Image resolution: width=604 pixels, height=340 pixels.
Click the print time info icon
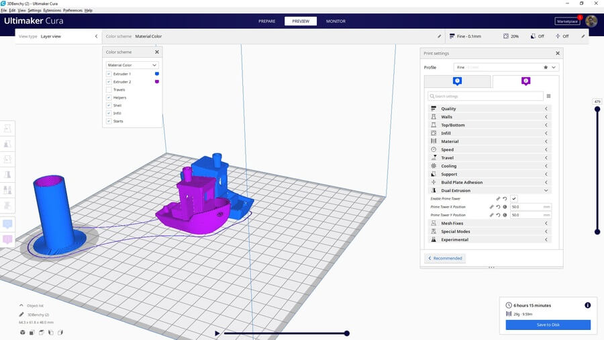coord(587,305)
